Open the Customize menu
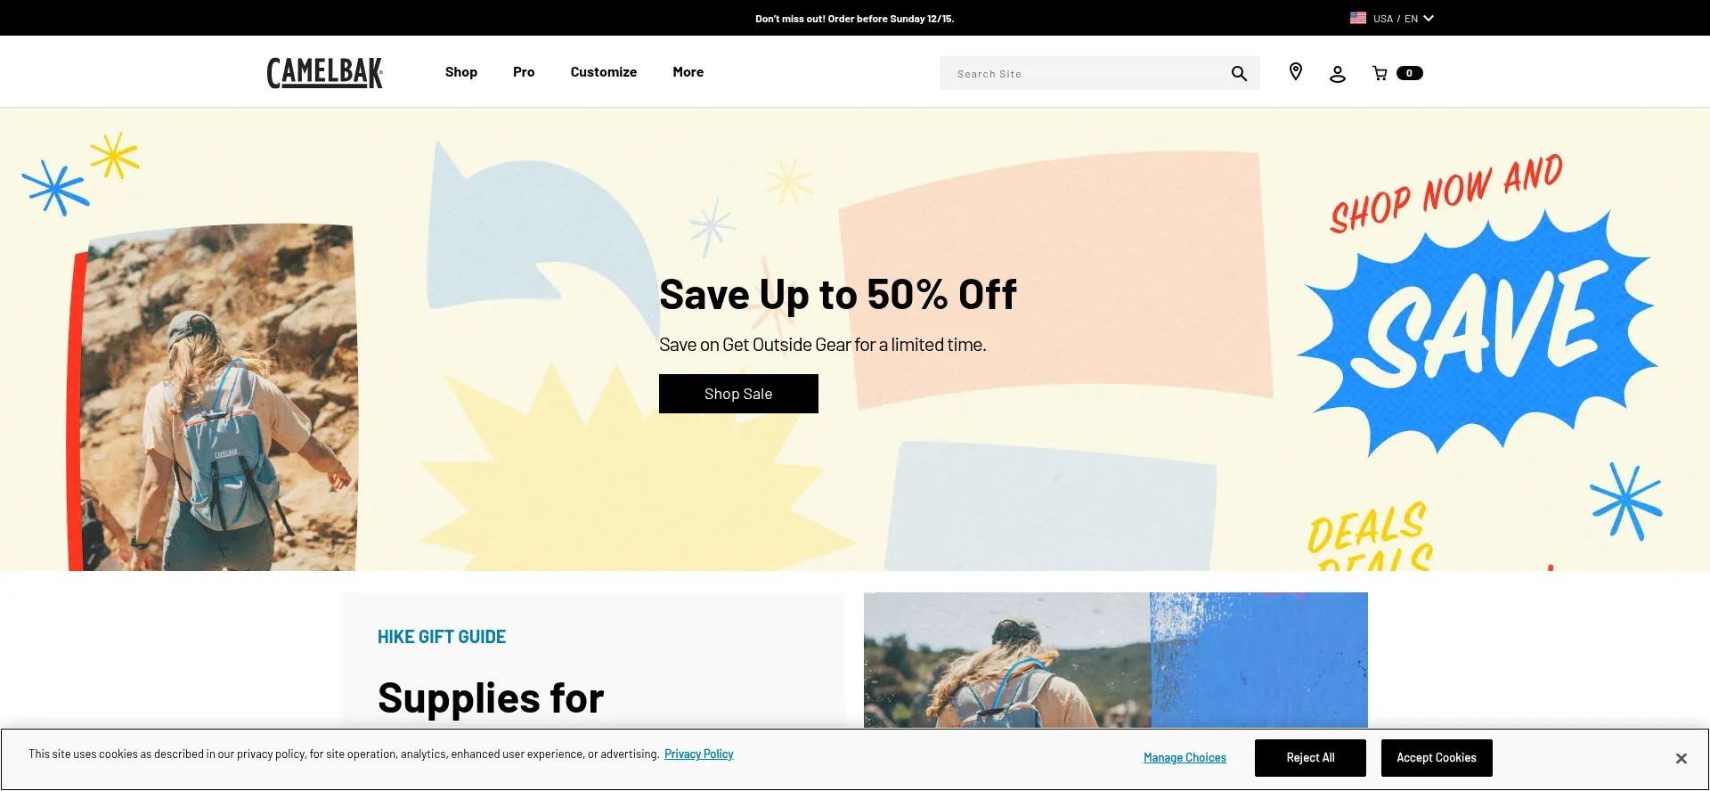The image size is (1710, 791). pyautogui.click(x=604, y=72)
